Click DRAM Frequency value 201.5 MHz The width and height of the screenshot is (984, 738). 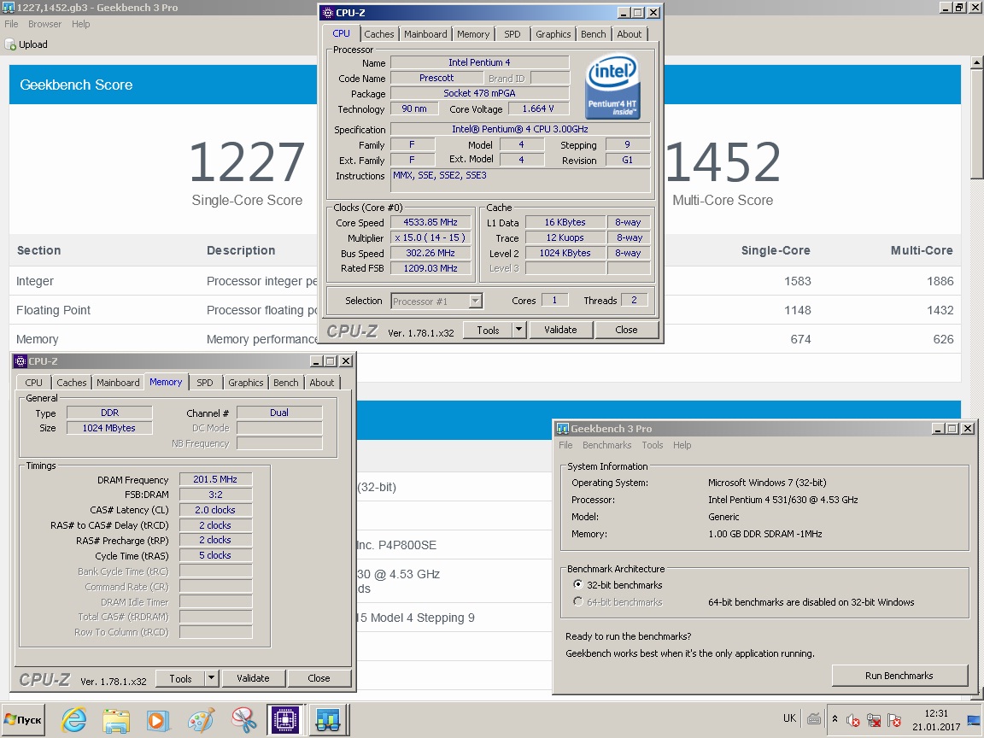pyautogui.click(x=215, y=479)
